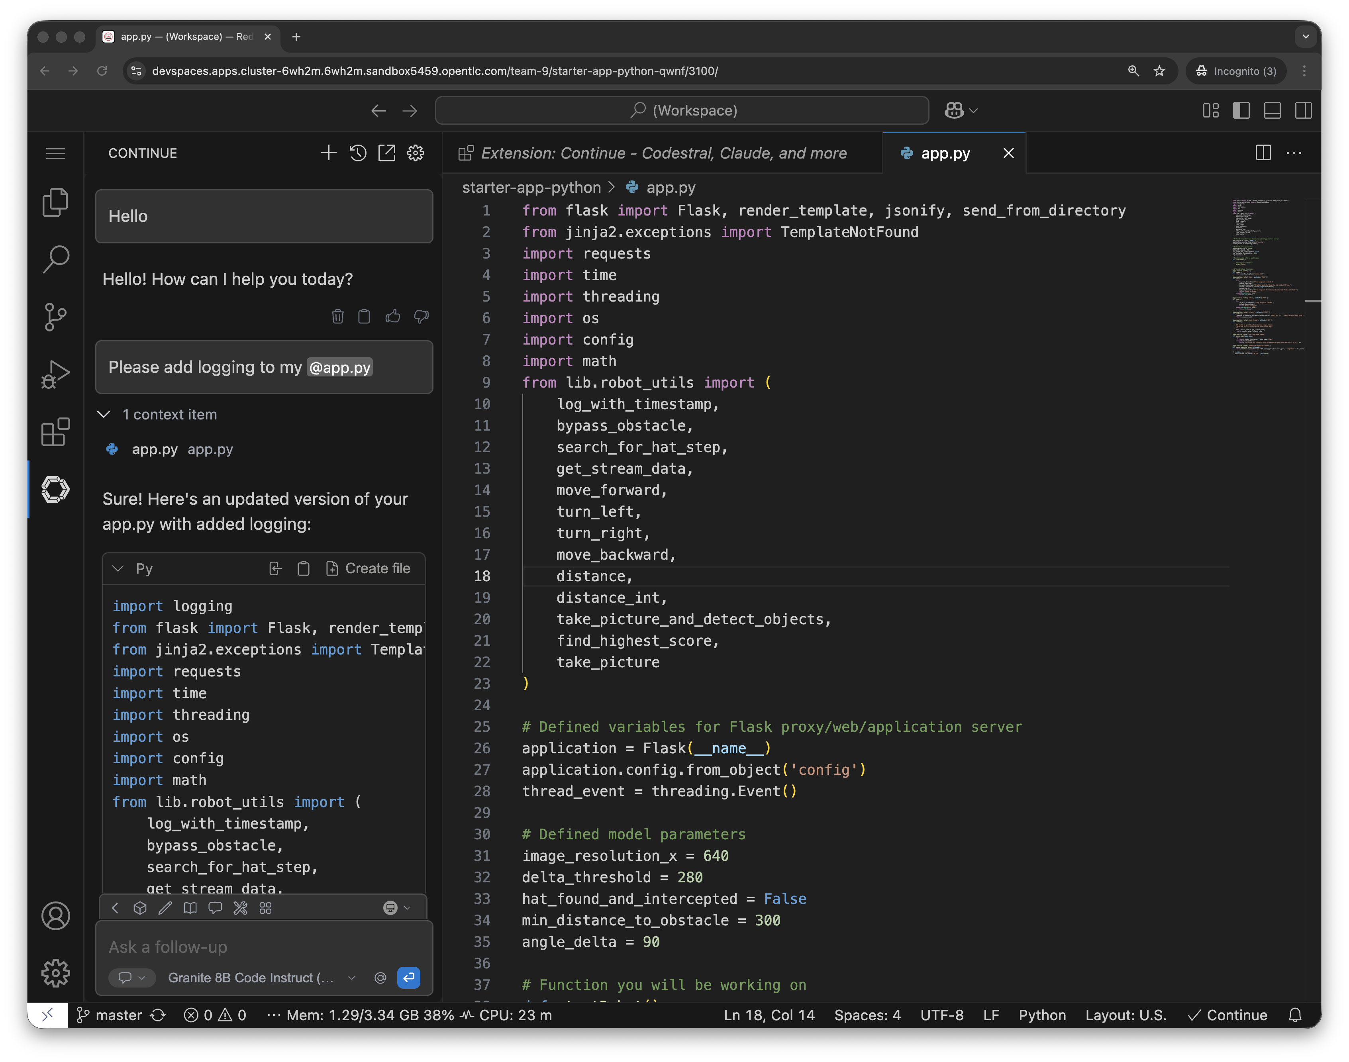View Continue chat history

click(x=358, y=153)
